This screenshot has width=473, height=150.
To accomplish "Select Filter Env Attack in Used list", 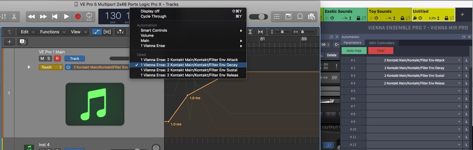I will tap(188, 60).
